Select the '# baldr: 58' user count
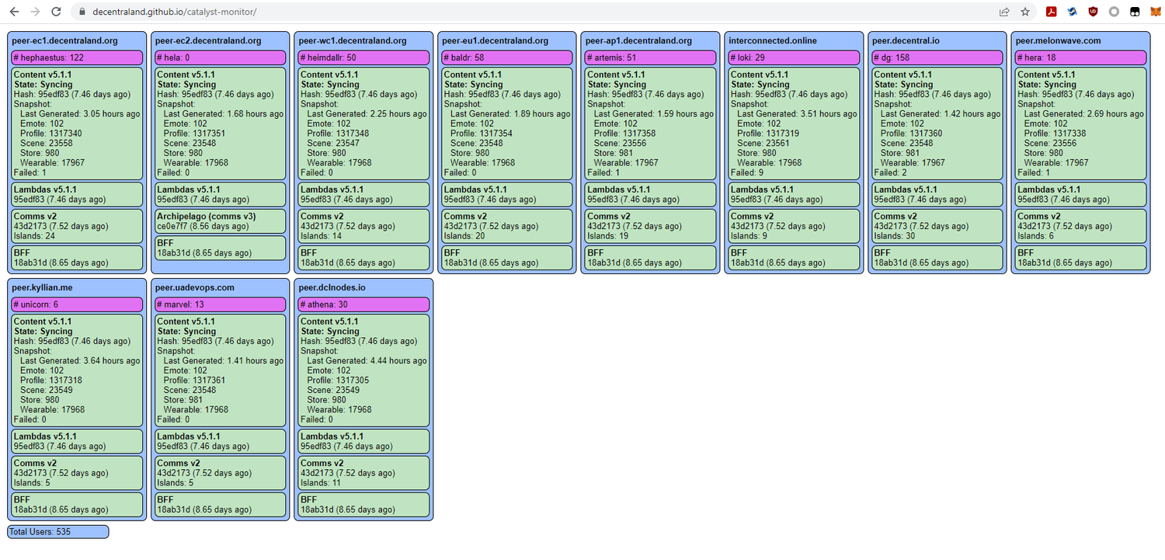This screenshot has height=560, width=1165. tap(507, 57)
